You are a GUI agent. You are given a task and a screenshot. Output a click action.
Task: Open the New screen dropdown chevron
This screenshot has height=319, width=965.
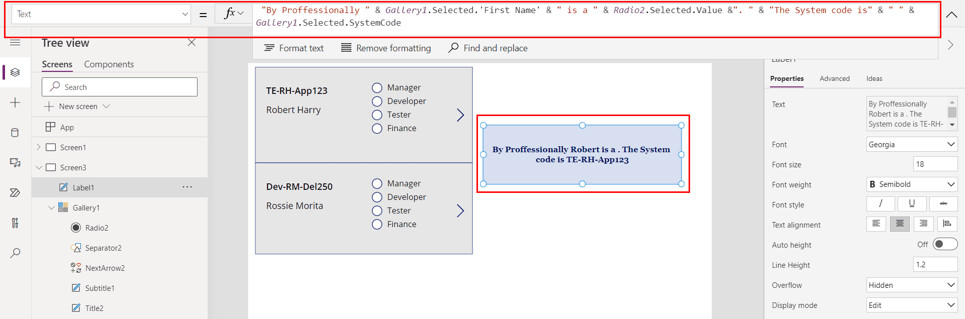[107, 107]
